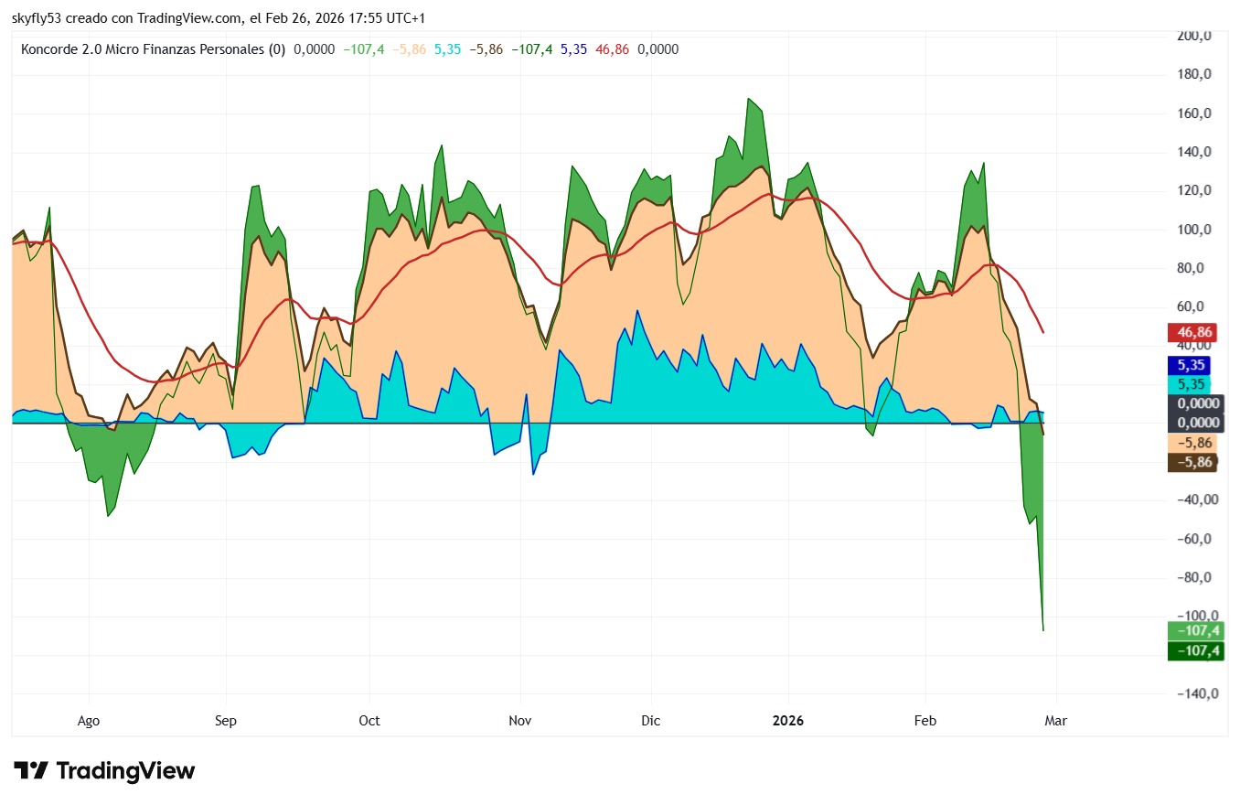Viewport: 1240px width, 805px height.
Task: Select the red 46,86 price tag on axis
Action: [1193, 333]
